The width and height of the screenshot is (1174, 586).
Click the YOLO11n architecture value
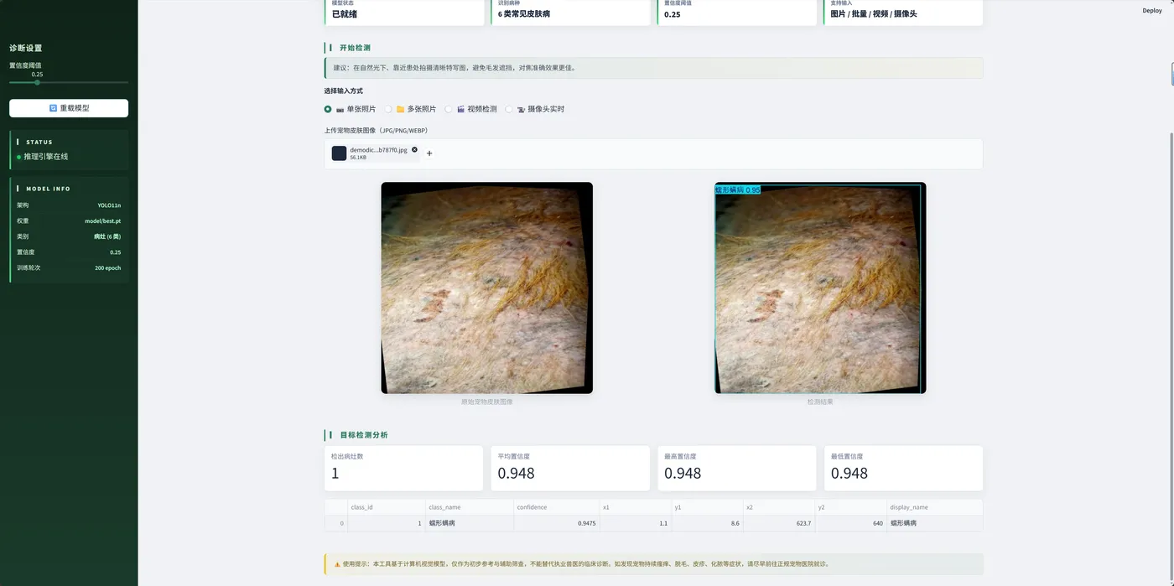click(109, 205)
